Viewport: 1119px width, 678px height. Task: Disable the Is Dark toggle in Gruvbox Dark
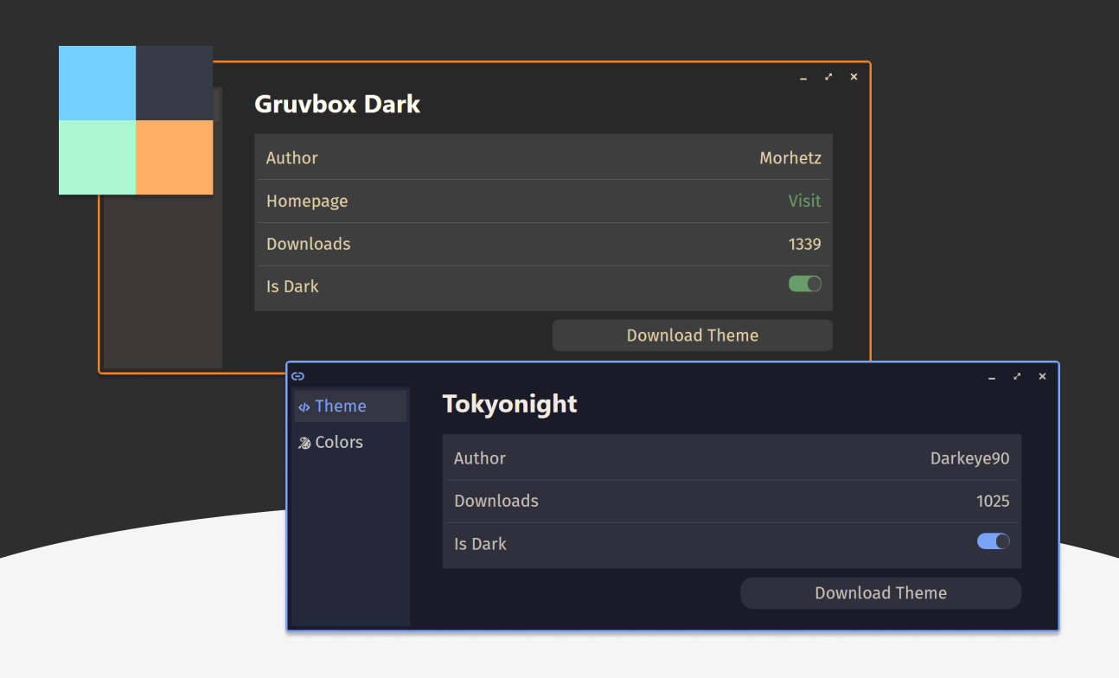pyautogui.click(x=805, y=284)
